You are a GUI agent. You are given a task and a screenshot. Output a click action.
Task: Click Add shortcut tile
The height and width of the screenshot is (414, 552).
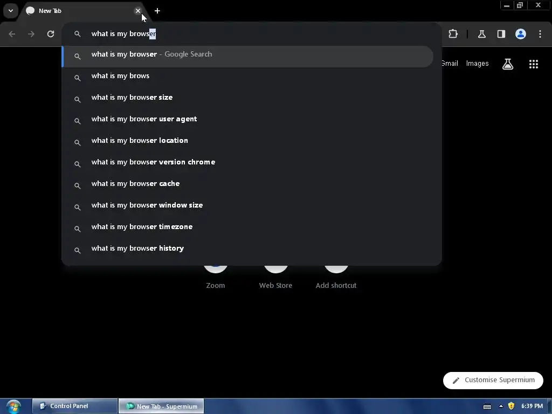point(336,278)
